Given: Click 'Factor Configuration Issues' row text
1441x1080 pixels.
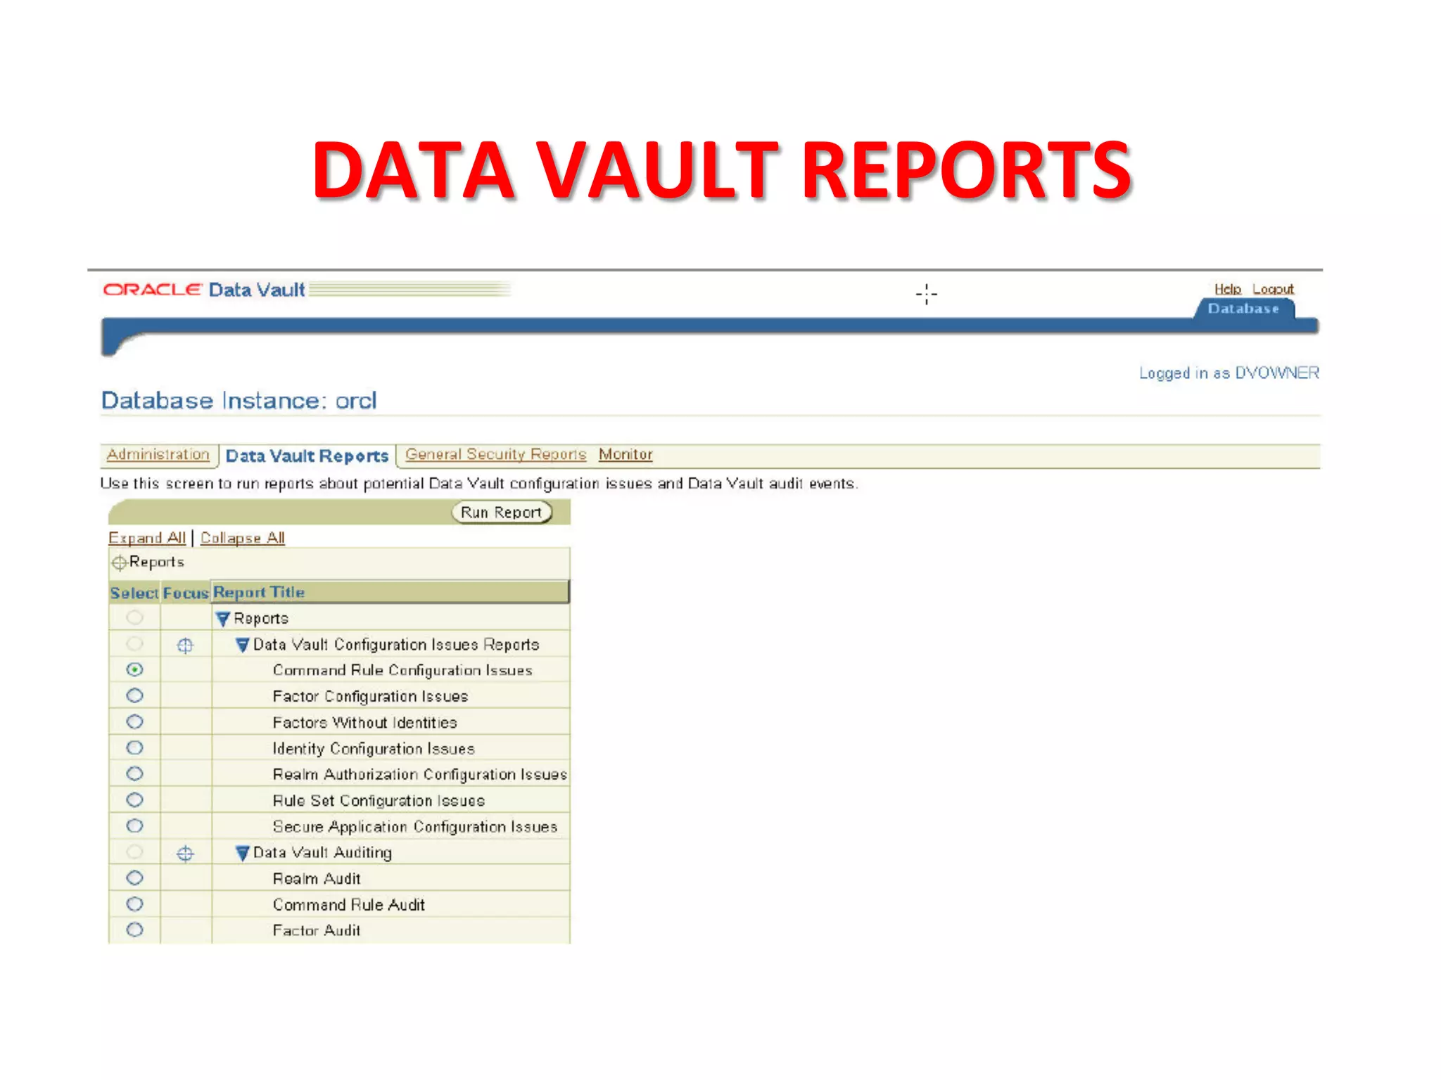Looking at the screenshot, I should pyautogui.click(x=370, y=696).
